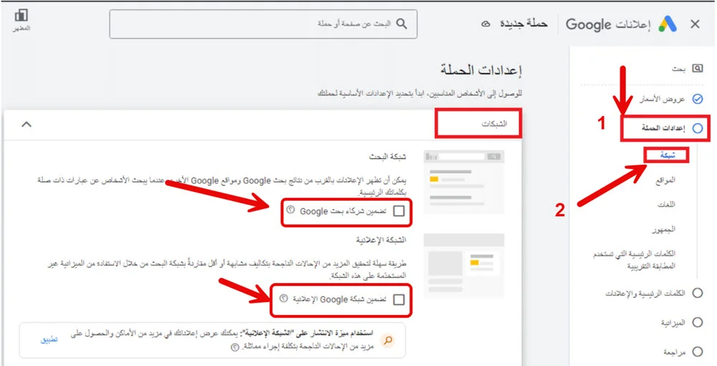Click the search icon next to بحث in sidebar
This screenshot has height=366, width=717.
(x=697, y=69)
